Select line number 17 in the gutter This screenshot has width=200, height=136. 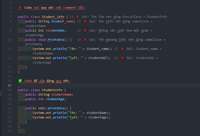click(x=10, y=85)
